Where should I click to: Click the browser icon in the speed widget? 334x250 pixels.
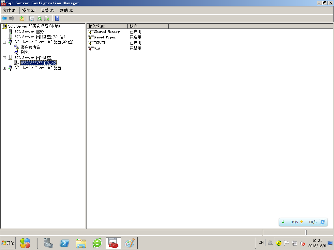point(323,222)
